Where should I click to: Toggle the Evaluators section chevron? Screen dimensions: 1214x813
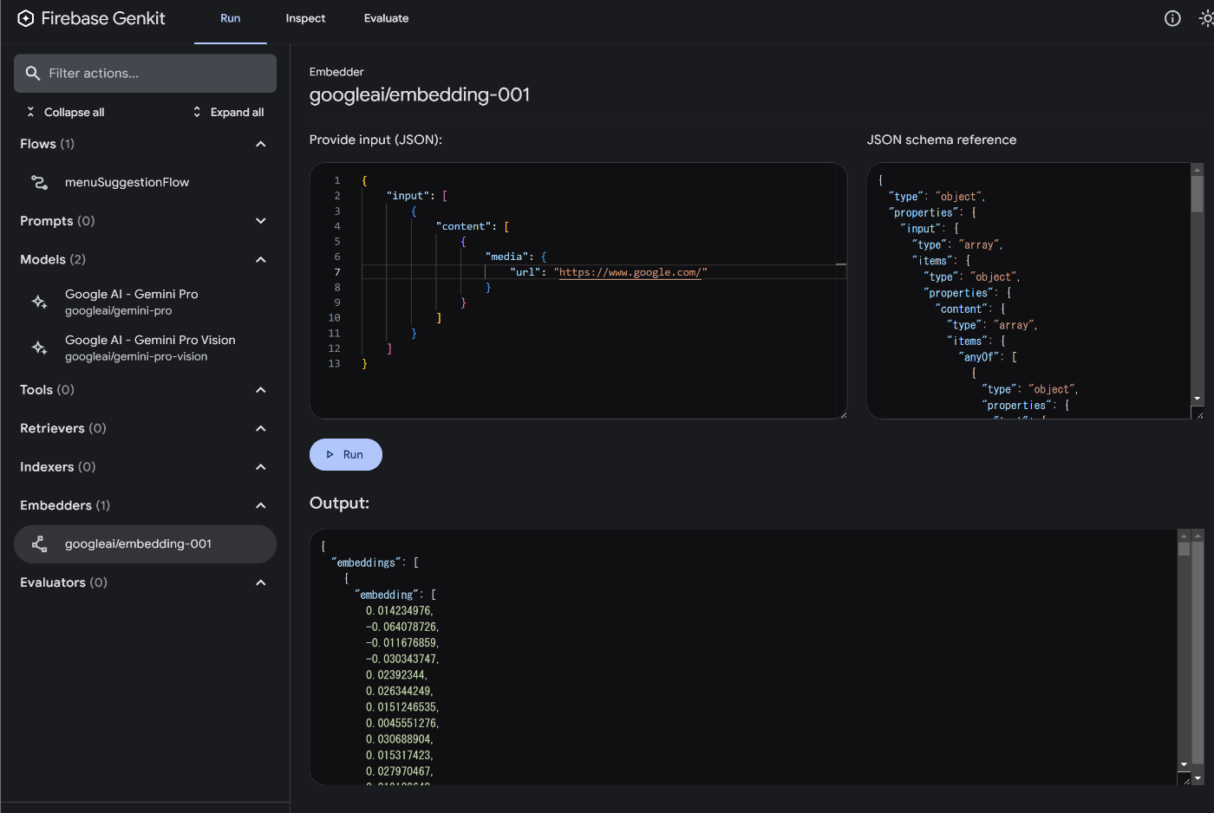tap(261, 582)
